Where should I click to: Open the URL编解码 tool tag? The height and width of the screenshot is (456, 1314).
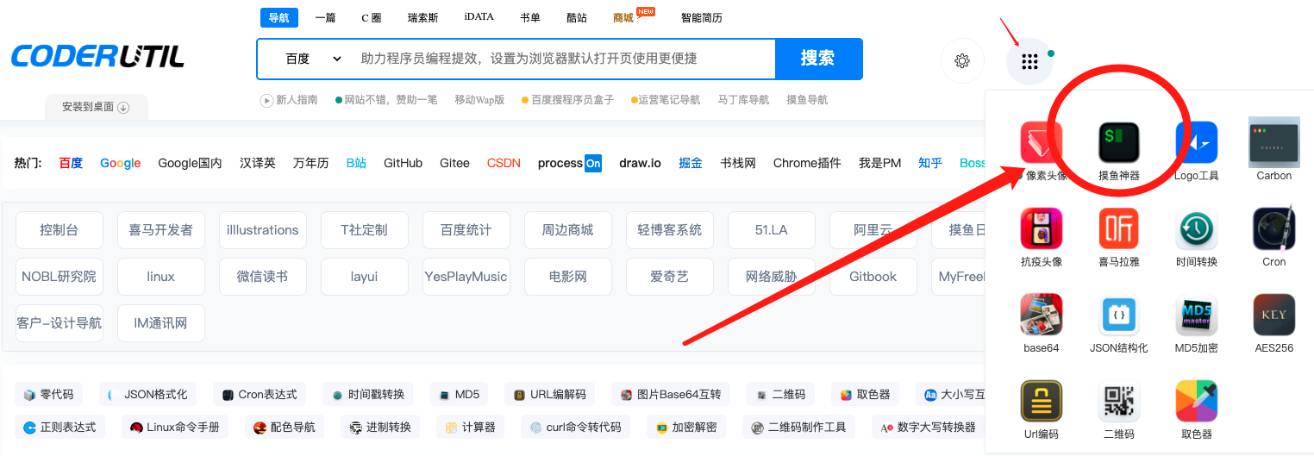click(550, 394)
